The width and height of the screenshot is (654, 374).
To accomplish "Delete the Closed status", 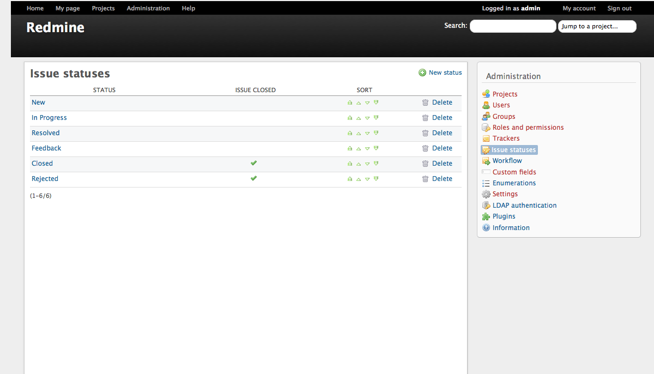I will tap(437, 164).
